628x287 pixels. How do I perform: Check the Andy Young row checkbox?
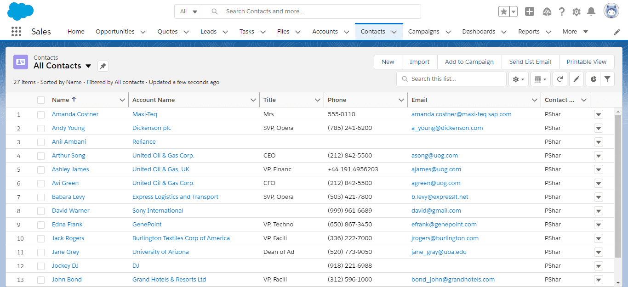pos(41,128)
